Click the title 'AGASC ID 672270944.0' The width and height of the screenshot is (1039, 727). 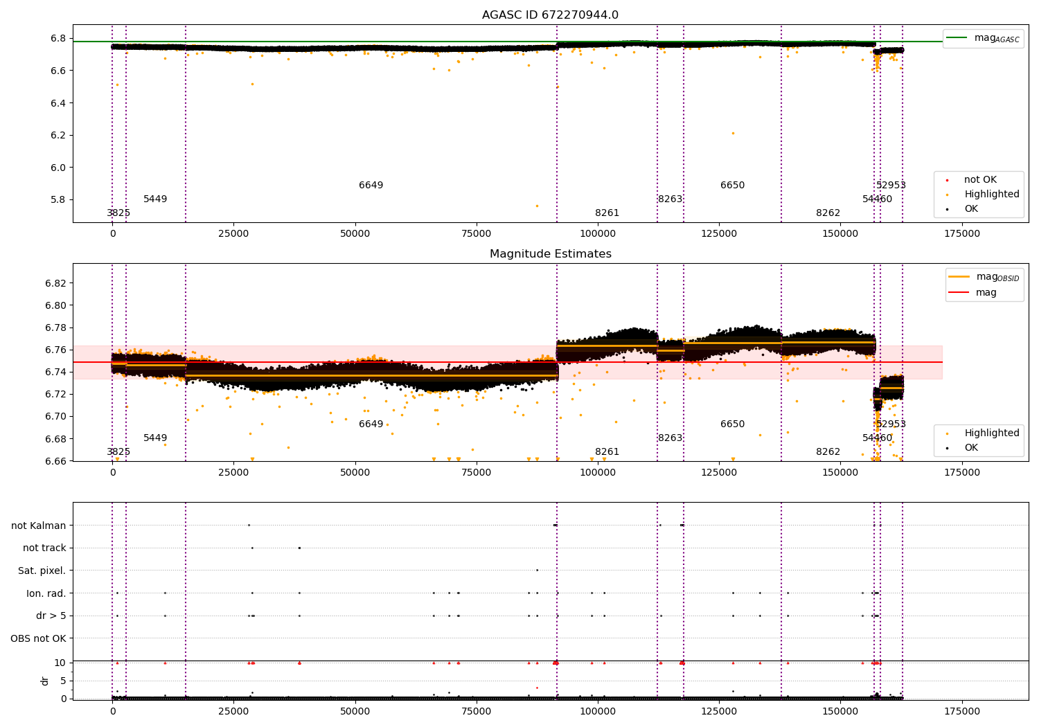[x=550, y=15]
